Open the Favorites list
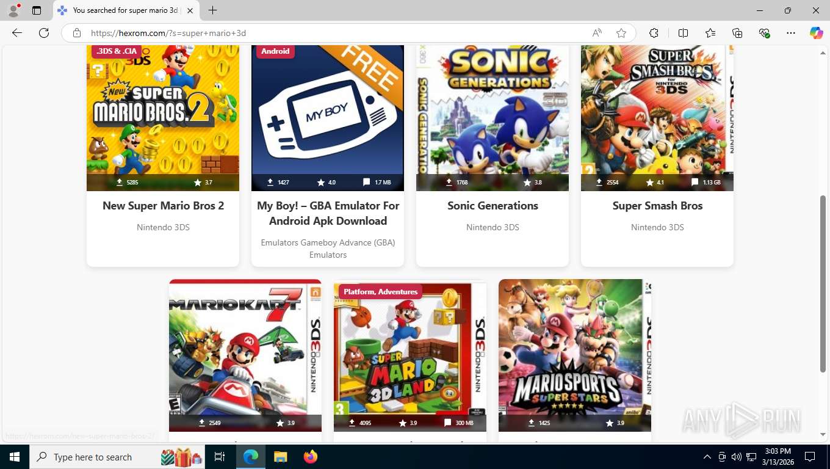The width and height of the screenshot is (830, 469). point(710,33)
